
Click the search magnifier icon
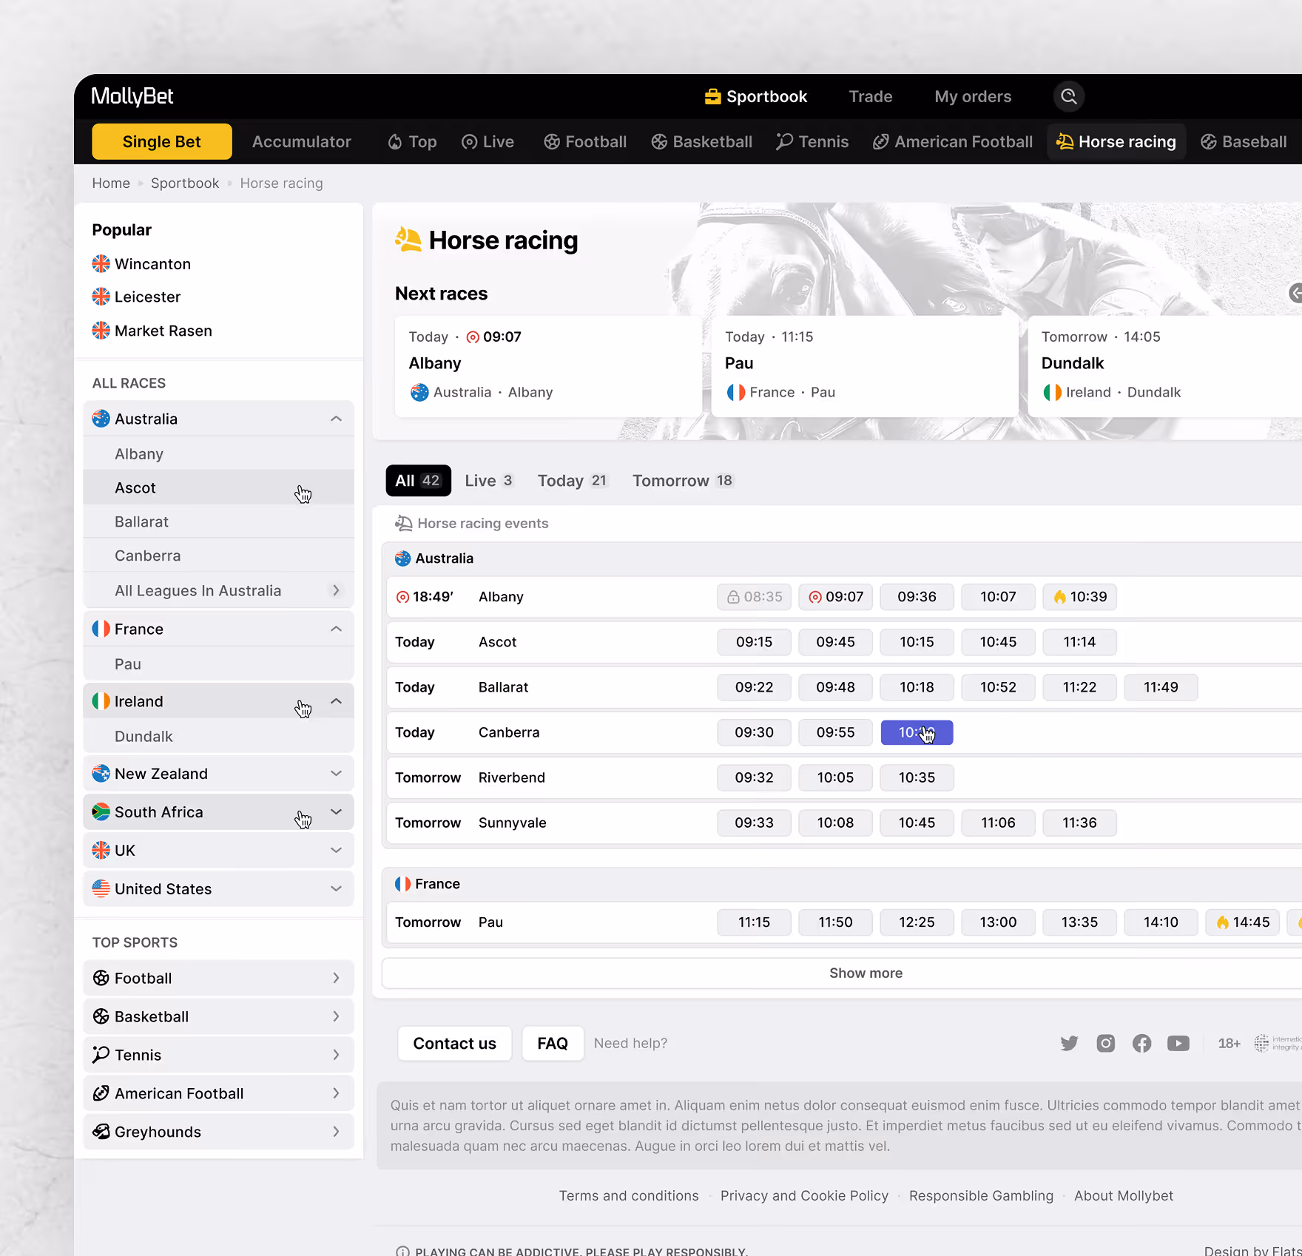[x=1068, y=96]
